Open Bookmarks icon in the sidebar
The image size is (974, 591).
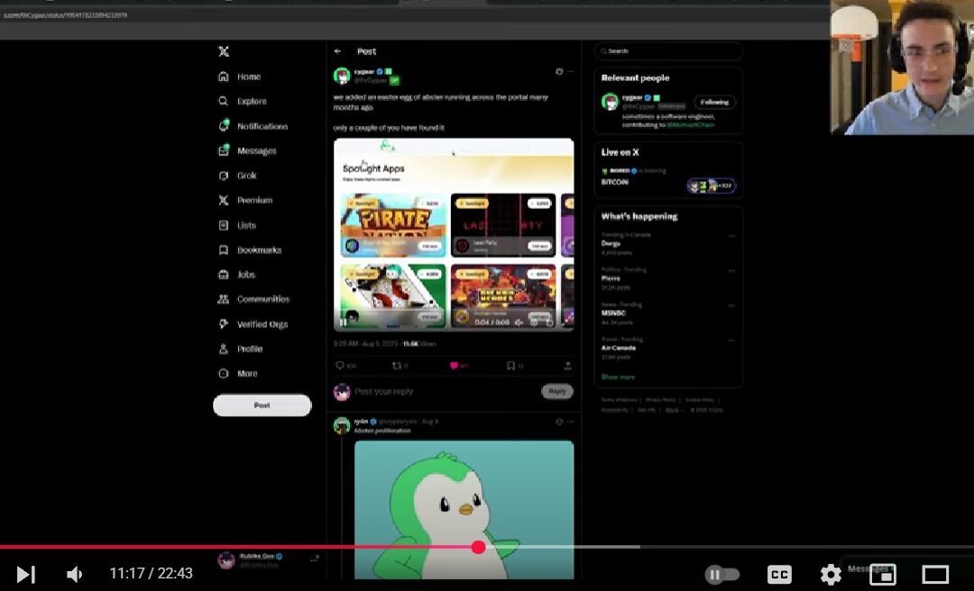click(224, 250)
